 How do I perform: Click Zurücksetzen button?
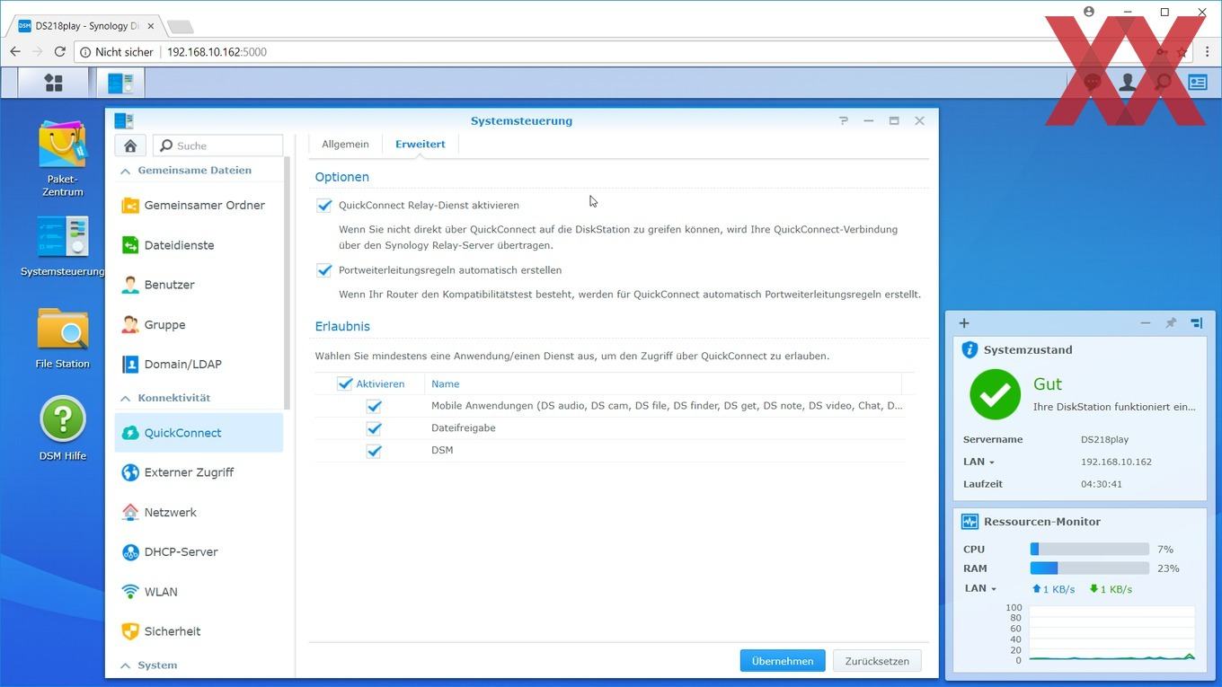coord(877,661)
